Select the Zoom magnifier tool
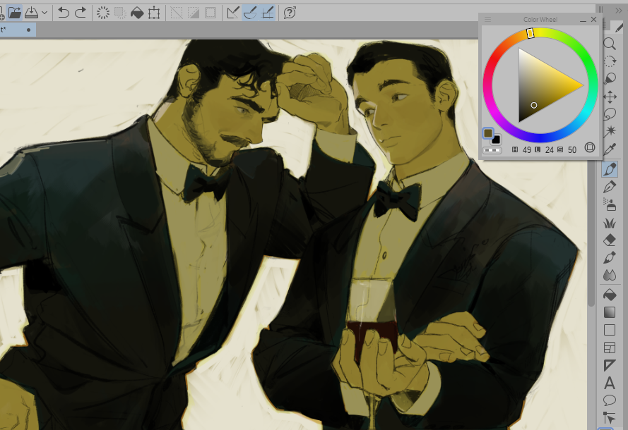This screenshot has width=628, height=430. coord(610,44)
